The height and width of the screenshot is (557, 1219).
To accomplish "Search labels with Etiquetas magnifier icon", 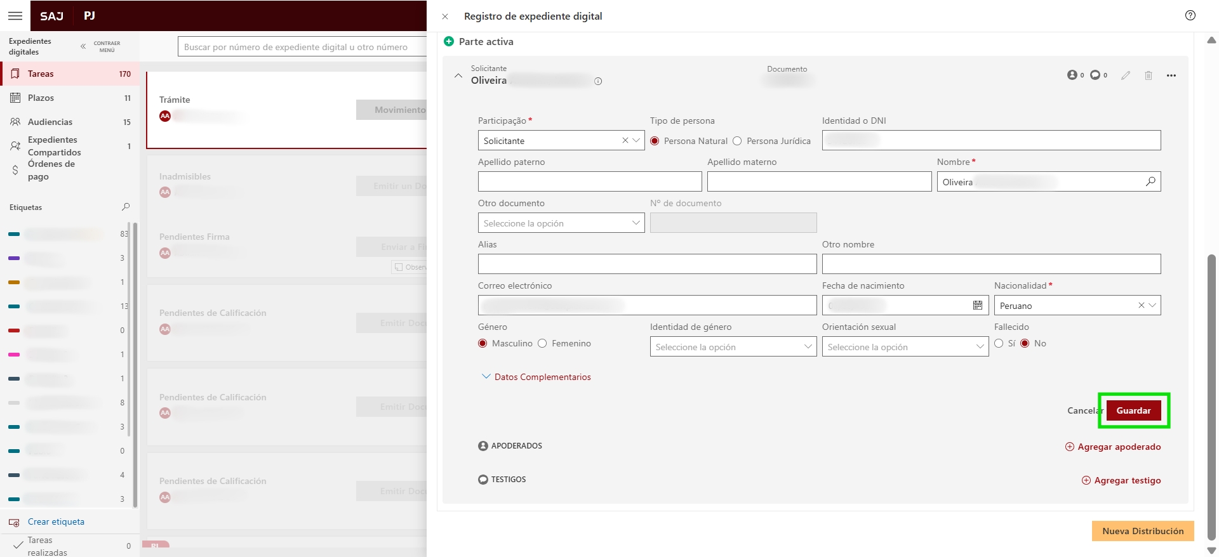I will click(126, 207).
